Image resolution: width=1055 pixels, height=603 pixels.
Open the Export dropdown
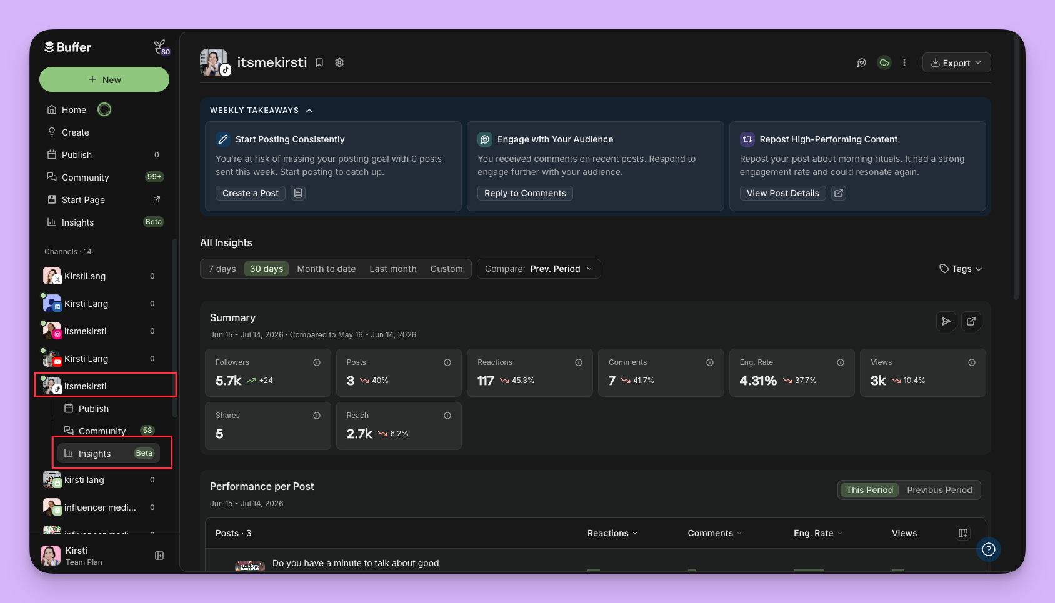tap(957, 62)
